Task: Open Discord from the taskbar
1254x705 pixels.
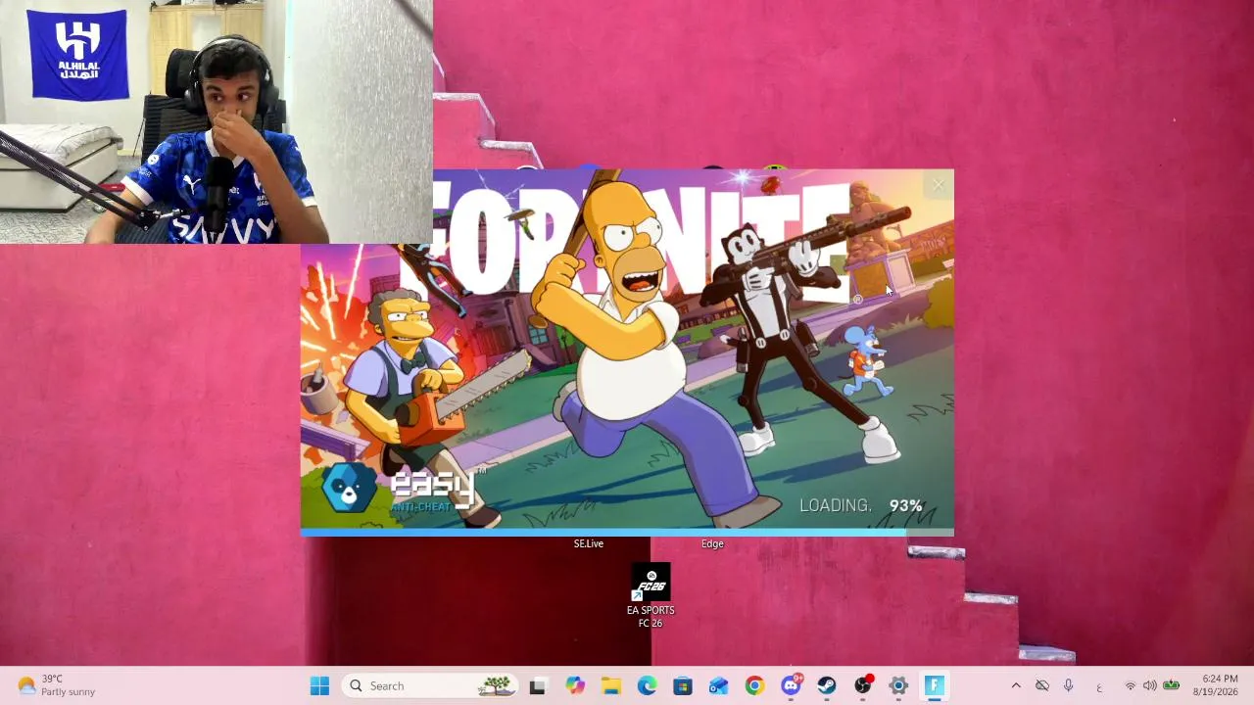Action: (791, 686)
